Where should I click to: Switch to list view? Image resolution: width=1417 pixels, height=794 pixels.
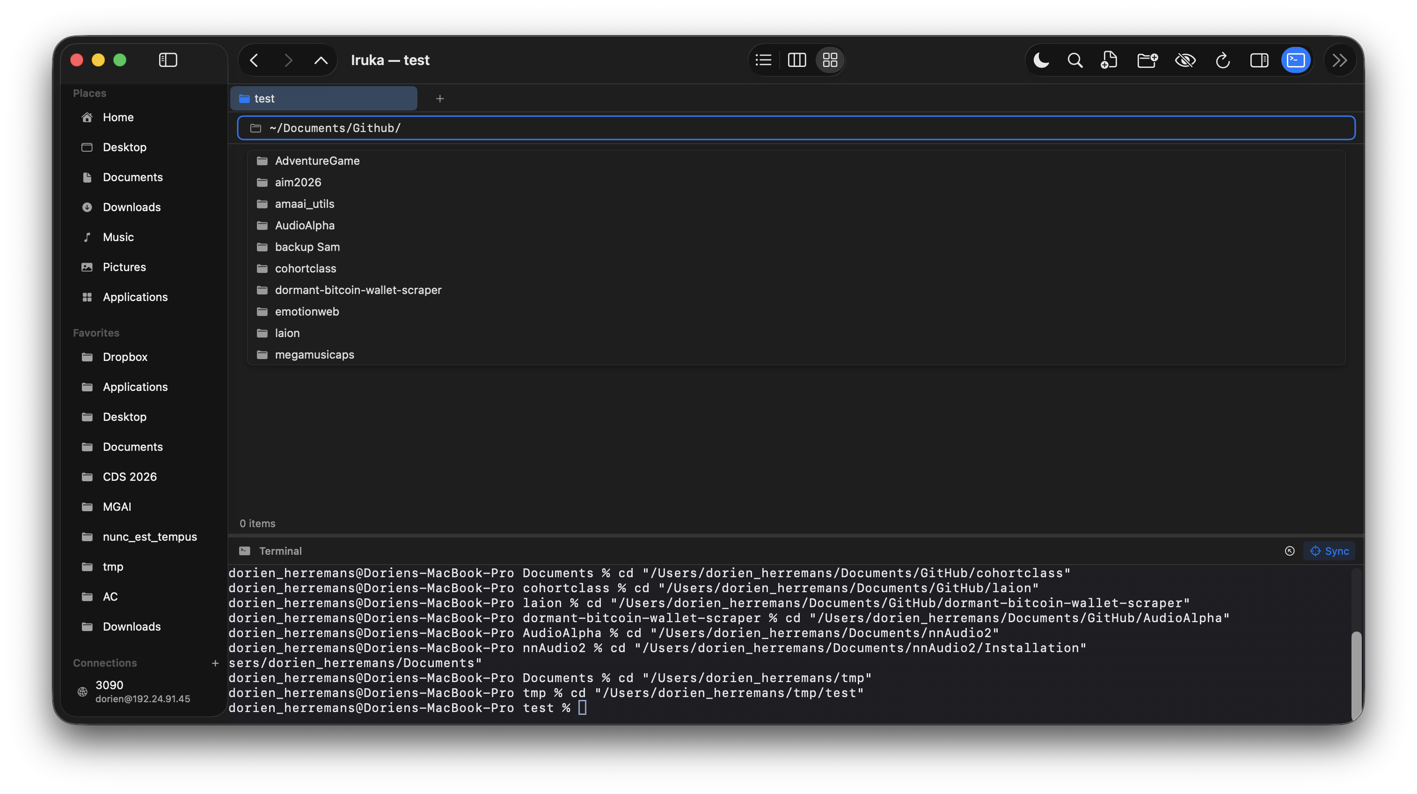point(764,60)
